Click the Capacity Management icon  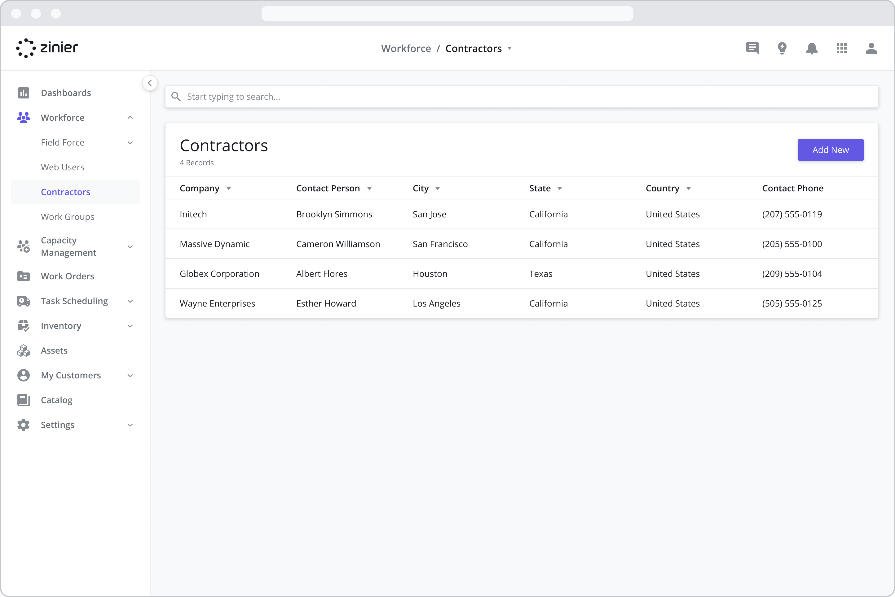pyautogui.click(x=23, y=246)
